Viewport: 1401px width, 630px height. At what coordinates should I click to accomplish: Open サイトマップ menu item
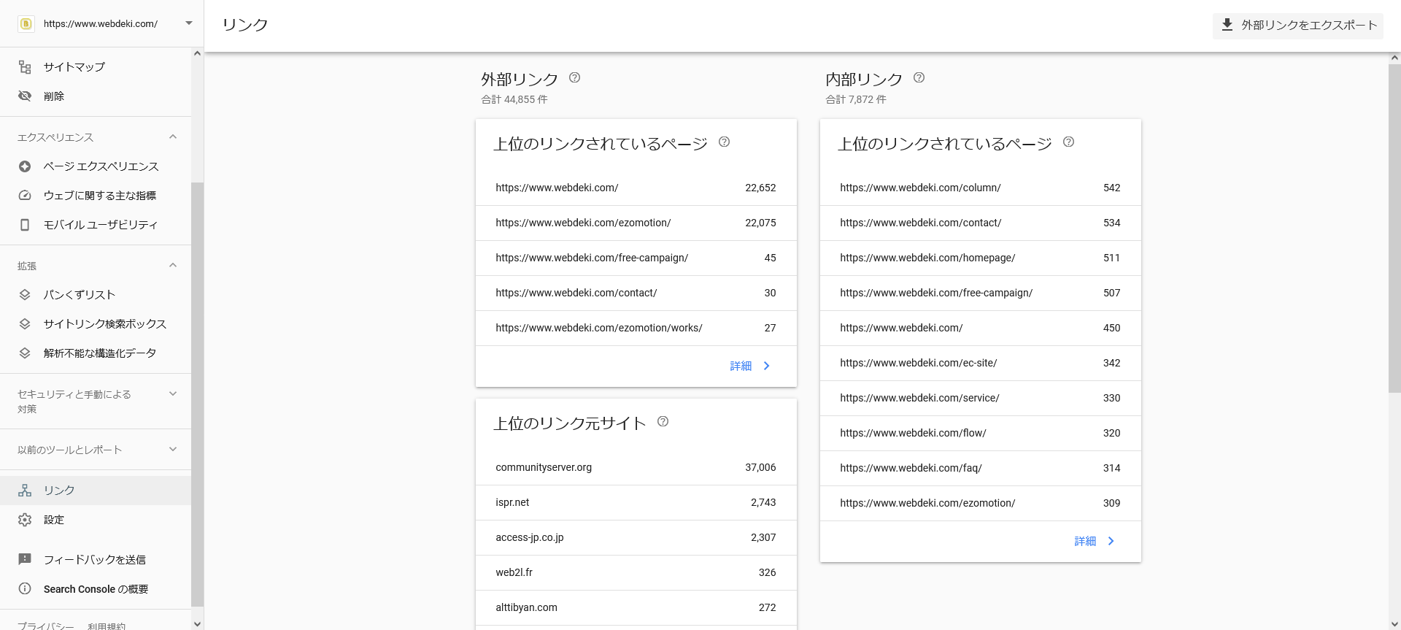[x=96, y=67]
